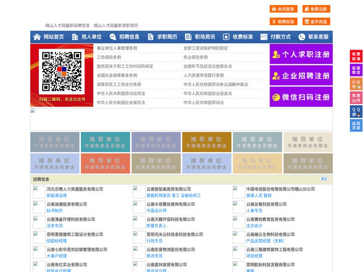Click the QR code image
363x272 pixels.
tap(62, 72)
